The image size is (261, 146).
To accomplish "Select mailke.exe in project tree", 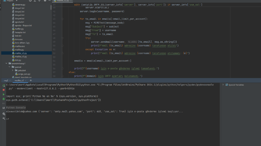I will (x=20, y=46).
